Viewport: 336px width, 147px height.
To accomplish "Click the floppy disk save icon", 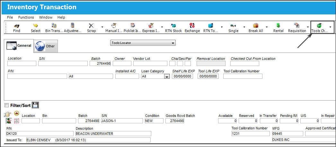I will click(x=35, y=105).
